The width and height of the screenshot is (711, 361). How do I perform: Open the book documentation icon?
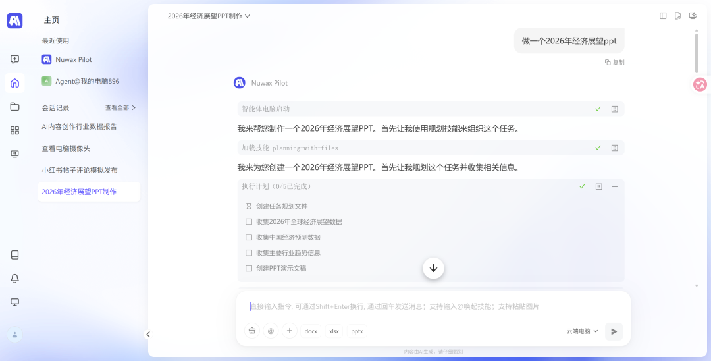tap(14, 255)
